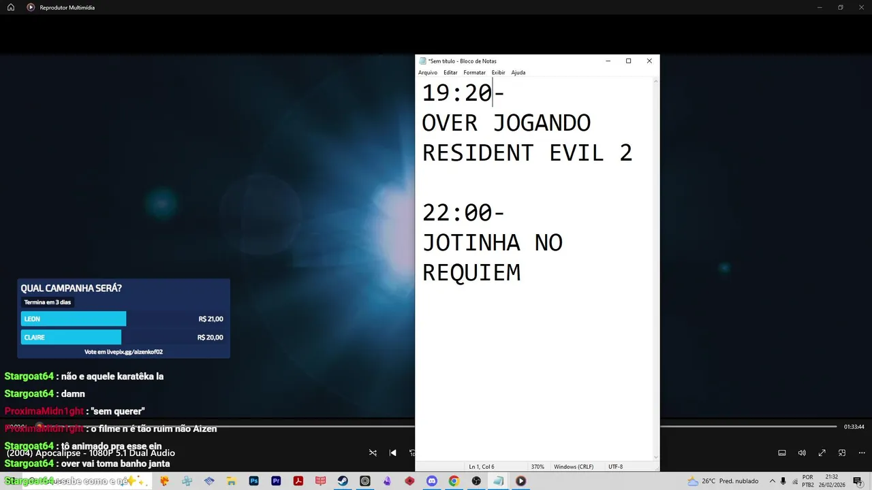Viewport: 872px width, 490px height.
Task: Click the word 'REQUIEM' in Notepad
Action: coord(471,273)
